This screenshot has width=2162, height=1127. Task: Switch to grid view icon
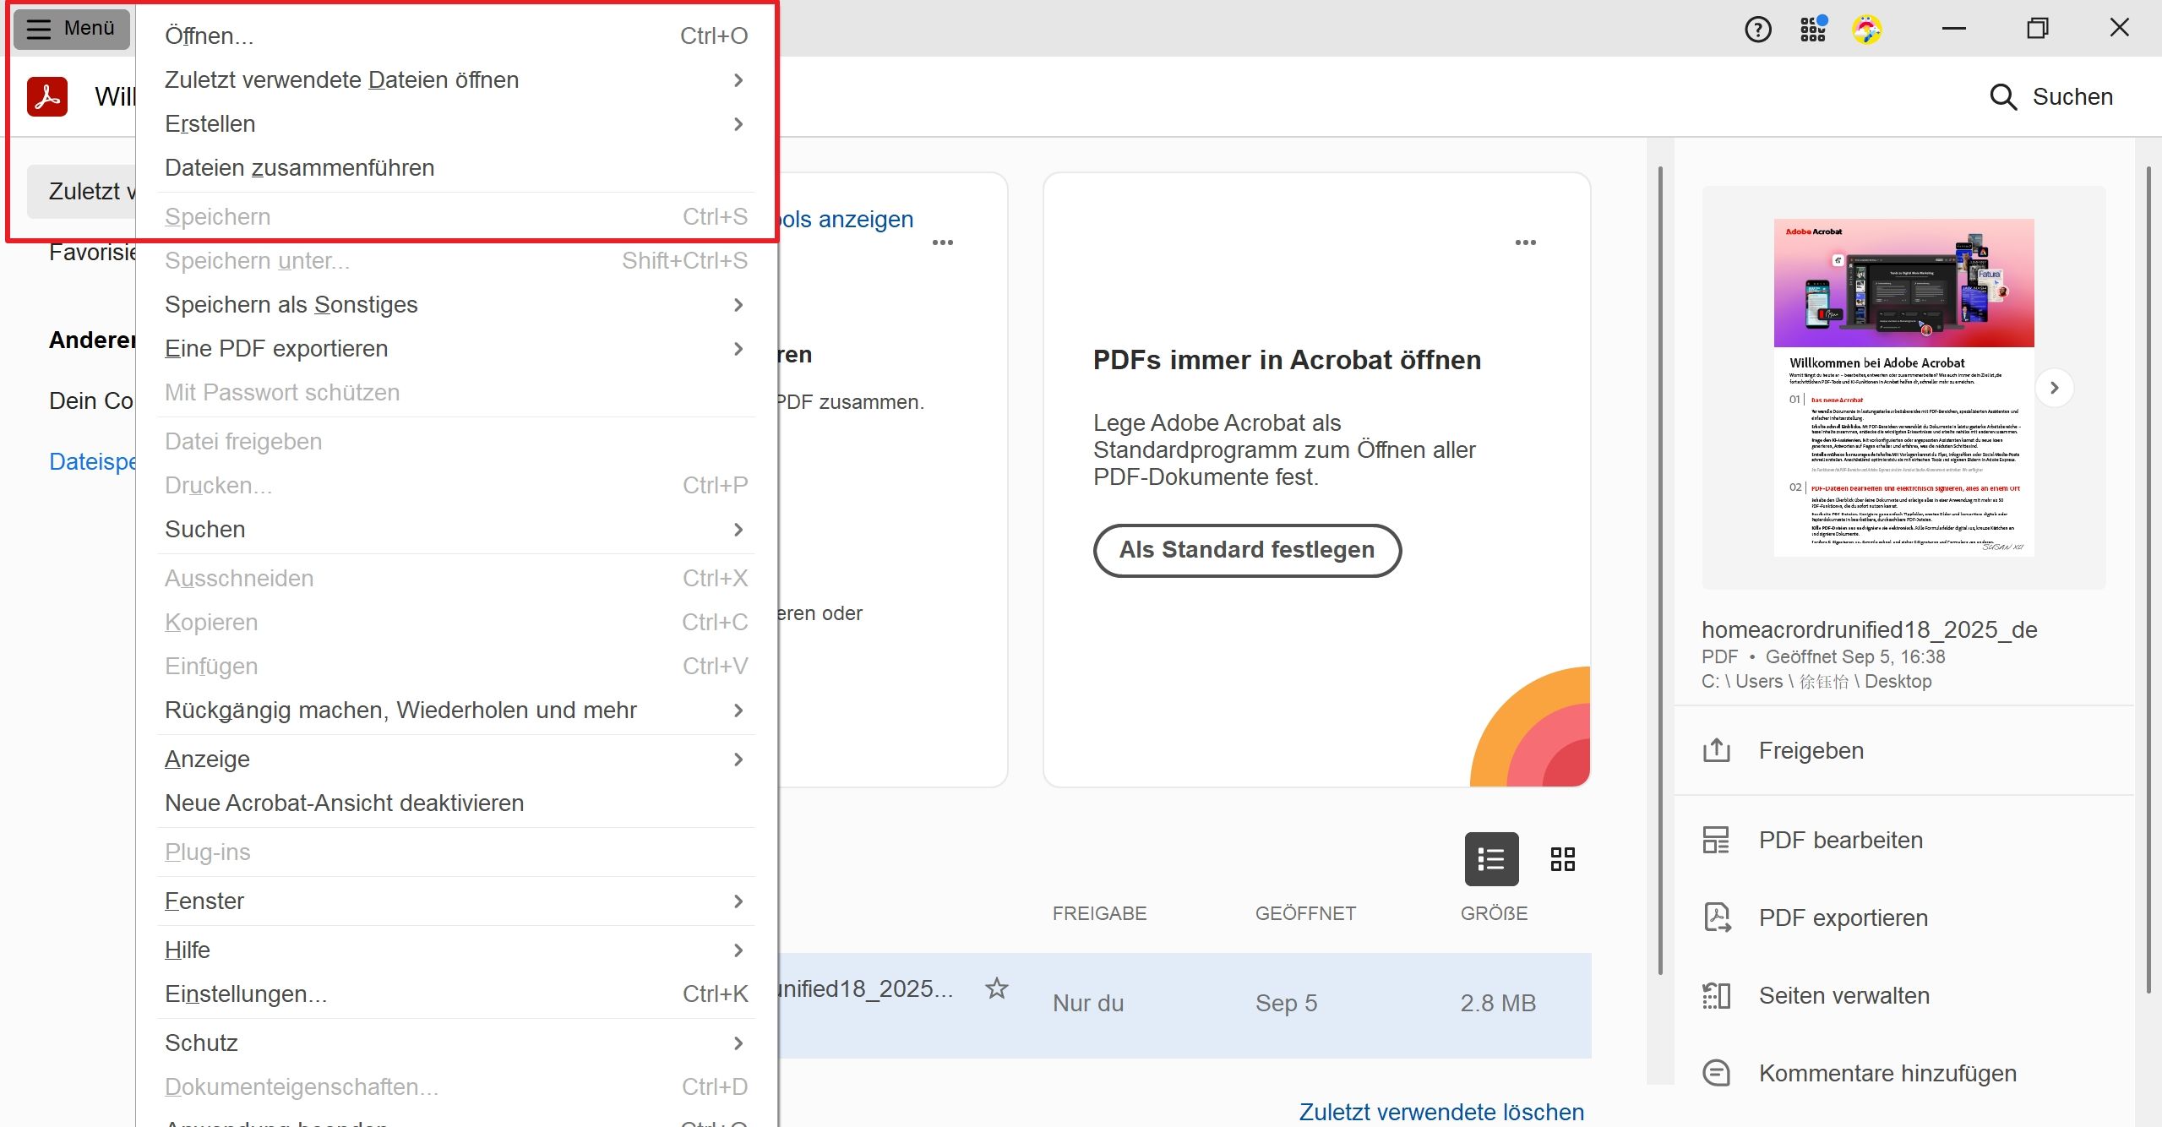click(x=1563, y=859)
